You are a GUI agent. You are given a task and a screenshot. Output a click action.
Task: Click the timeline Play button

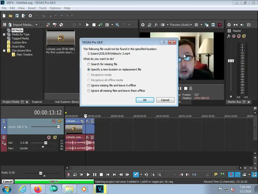click(x=88, y=175)
